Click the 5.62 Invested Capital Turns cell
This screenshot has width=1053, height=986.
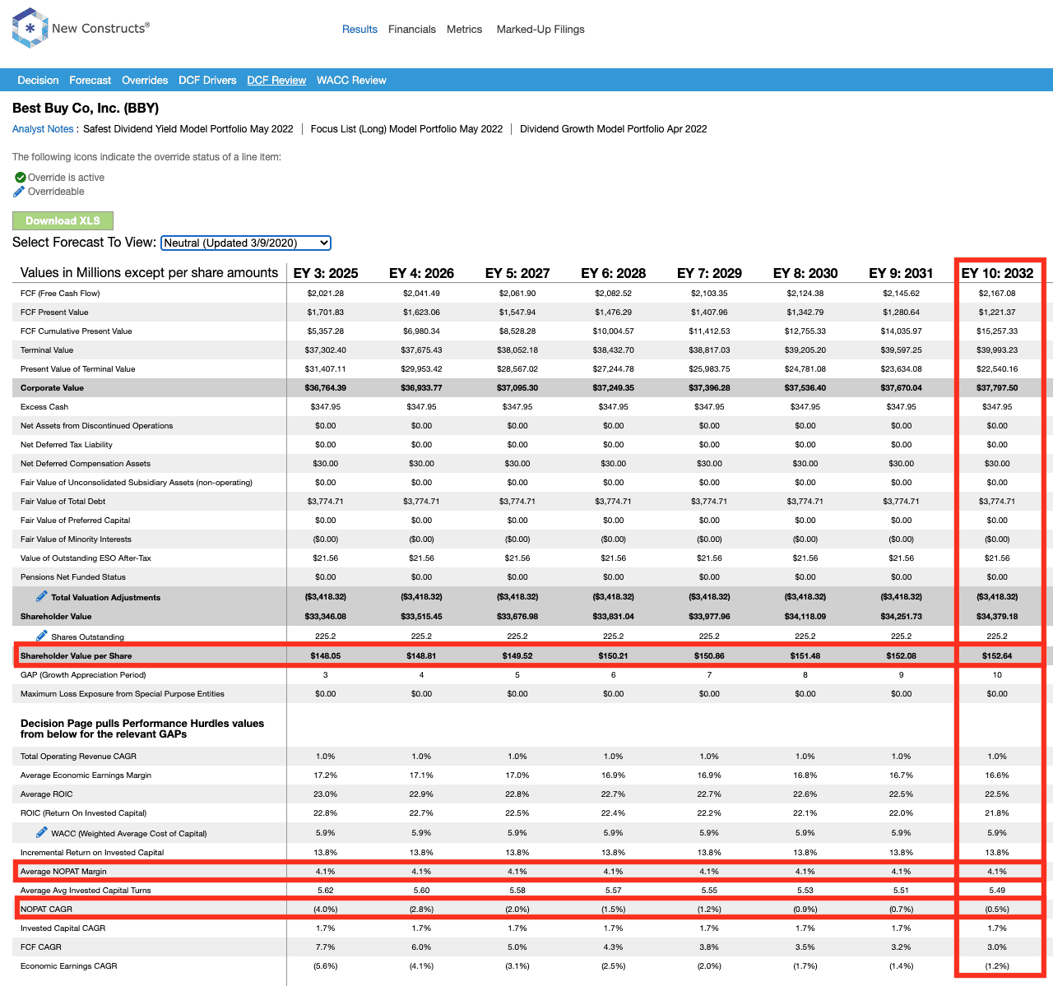[326, 891]
